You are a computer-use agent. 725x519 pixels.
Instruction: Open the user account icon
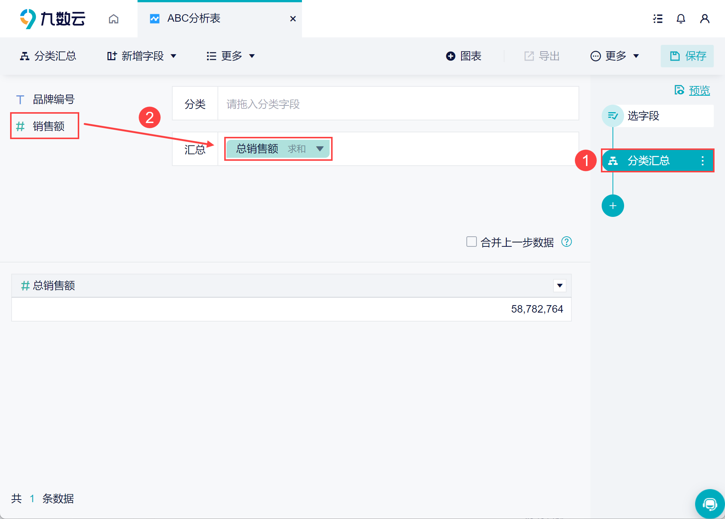pyautogui.click(x=704, y=19)
